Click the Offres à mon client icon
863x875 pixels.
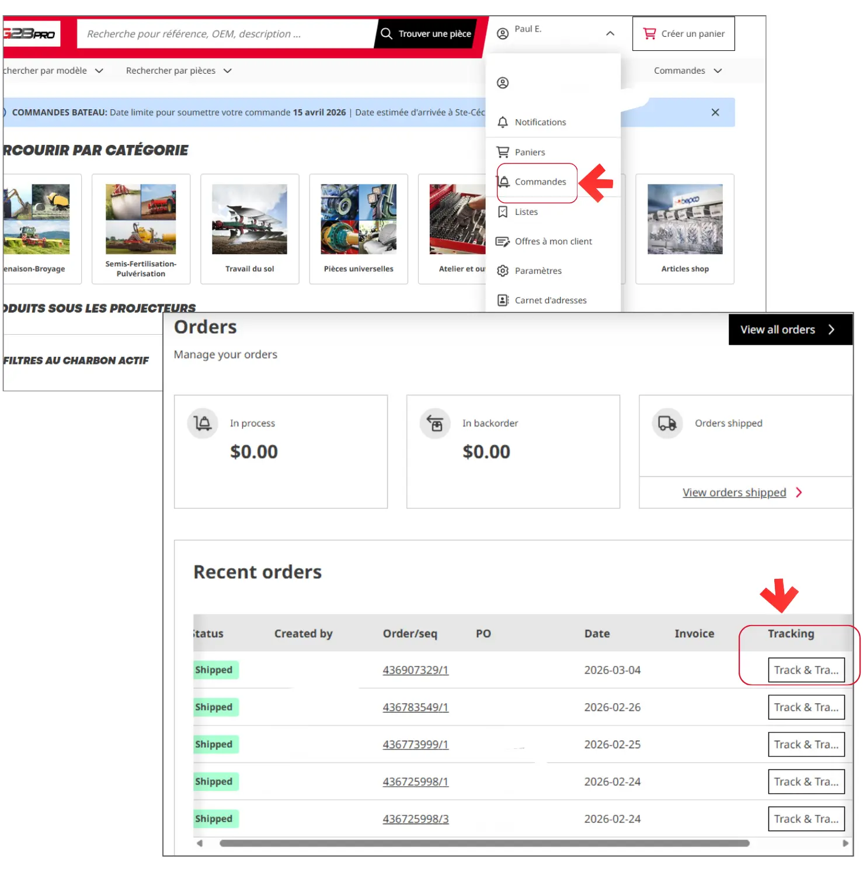pos(502,241)
